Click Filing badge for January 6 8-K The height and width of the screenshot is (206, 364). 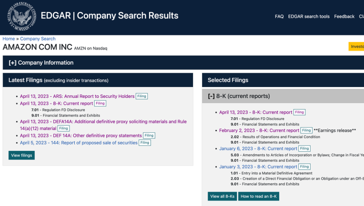(x=304, y=148)
